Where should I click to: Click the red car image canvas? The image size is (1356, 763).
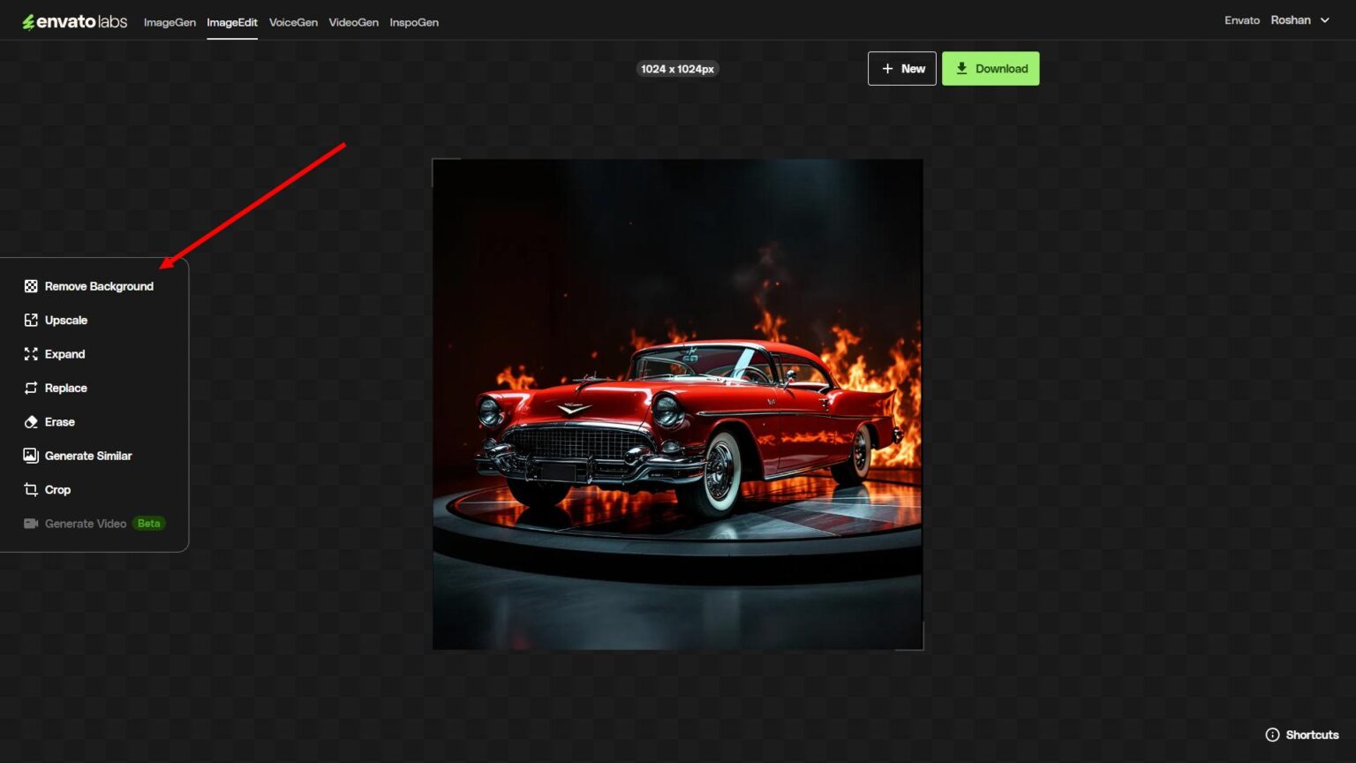pos(677,404)
